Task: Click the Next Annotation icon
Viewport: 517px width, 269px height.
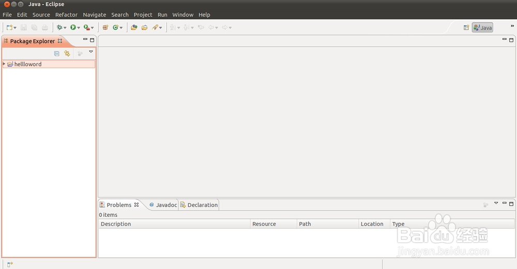Action: coord(173,28)
